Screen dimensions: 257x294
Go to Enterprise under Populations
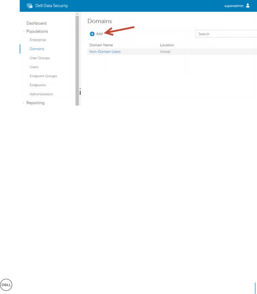38,40
